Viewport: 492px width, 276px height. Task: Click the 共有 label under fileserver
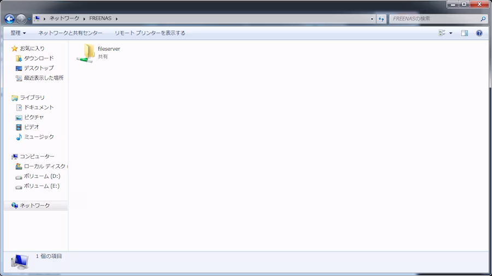coord(103,57)
